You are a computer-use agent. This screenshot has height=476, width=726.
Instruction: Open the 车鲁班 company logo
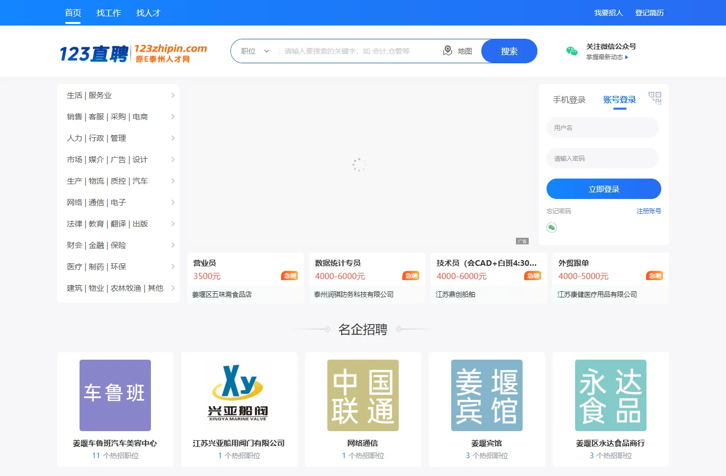click(x=115, y=395)
